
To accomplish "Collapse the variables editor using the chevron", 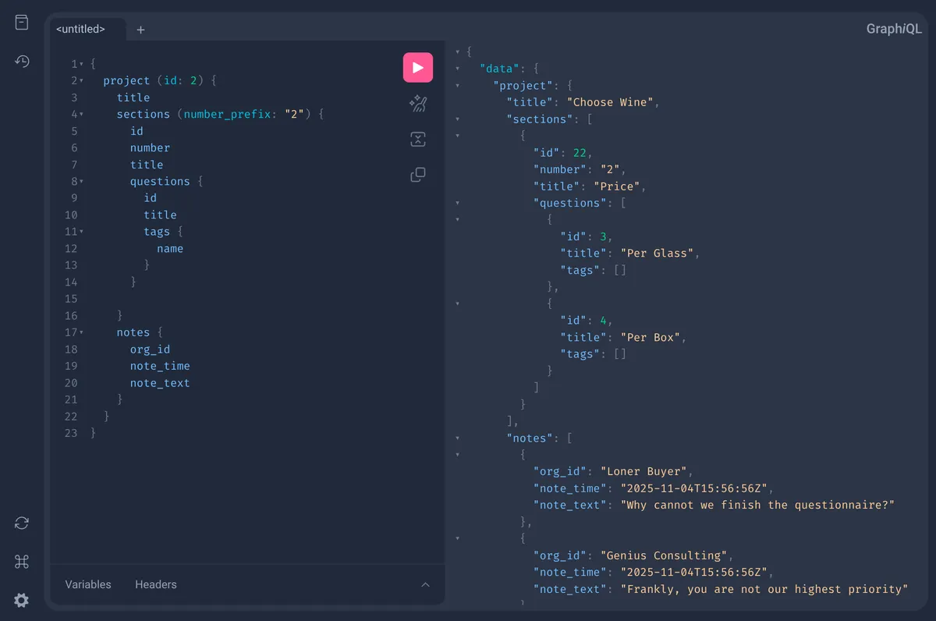I will (x=425, y=584).
